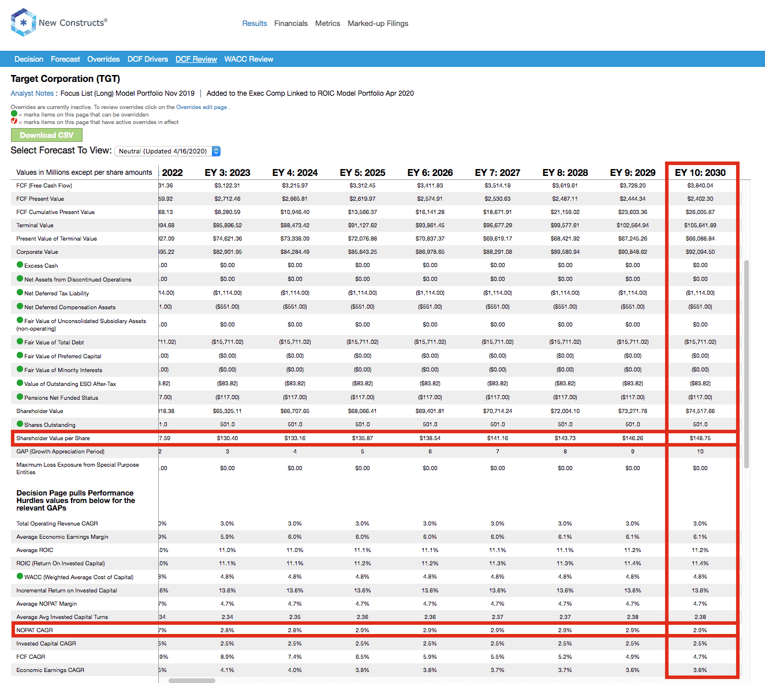Open the Financials top navigation item
Image resolution: width=765 pixels, height=683 pixels.
(x=291, y=24)
